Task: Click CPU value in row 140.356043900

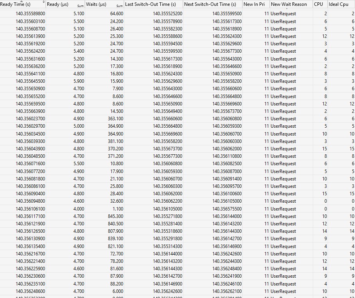Action: [x=325, y=149]
